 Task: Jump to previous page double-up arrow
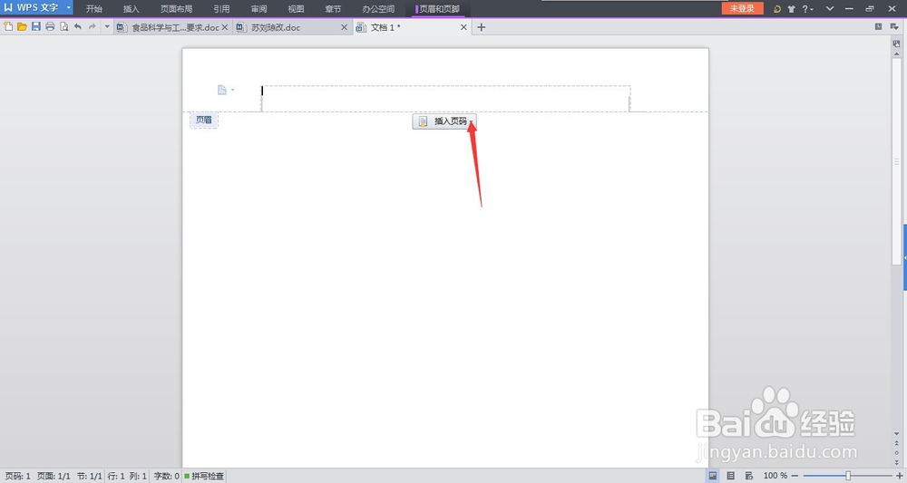pyautogui.click(x=897, y=443)
